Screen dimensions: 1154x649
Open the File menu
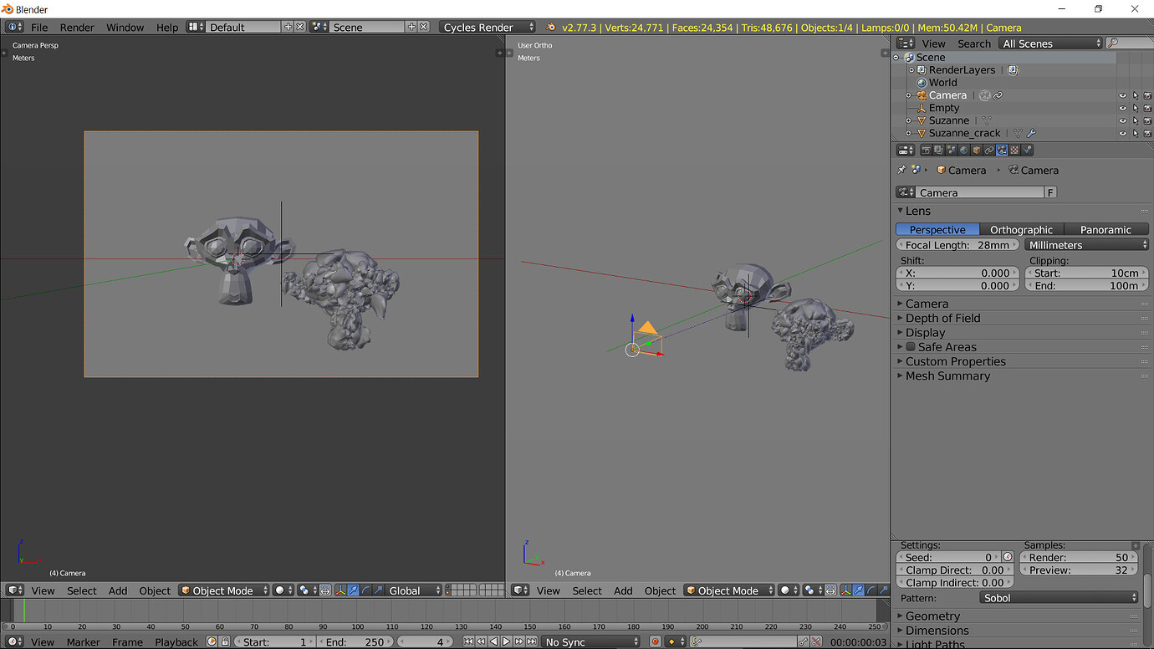coord(39,27)
